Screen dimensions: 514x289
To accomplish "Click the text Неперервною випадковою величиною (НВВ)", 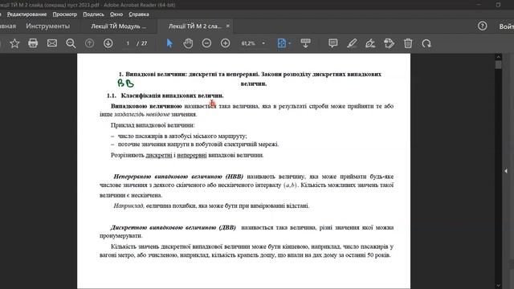I will pos(178,177).
